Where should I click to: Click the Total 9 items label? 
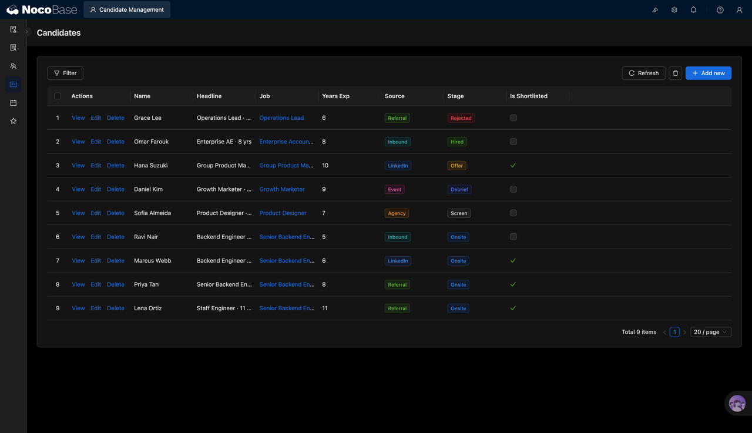tap(639, 332)
